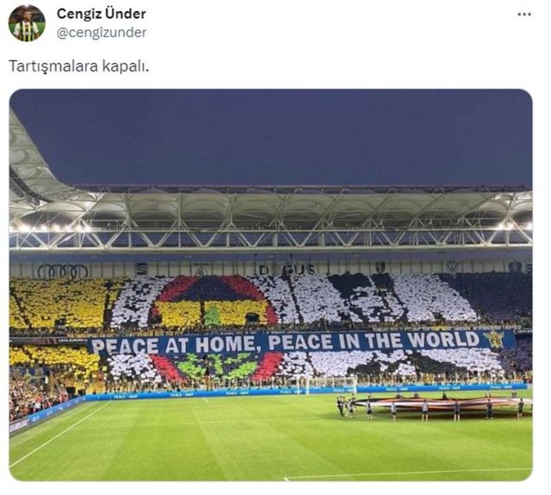Click the blue advertising board along the pitch
The width and height of the screenshot is (551, 495).
click(267, 393)
